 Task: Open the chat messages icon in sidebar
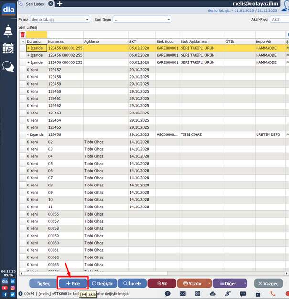[x=8, y=67]
